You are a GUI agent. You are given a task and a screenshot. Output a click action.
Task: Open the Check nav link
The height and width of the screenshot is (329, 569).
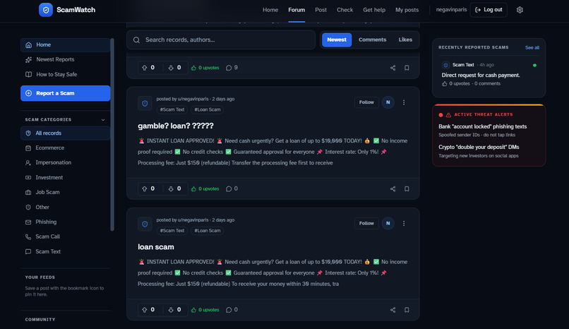[345, 10]
